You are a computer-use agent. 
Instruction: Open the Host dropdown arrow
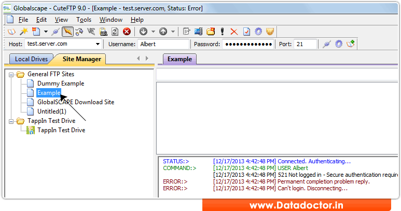click(98, 44)
